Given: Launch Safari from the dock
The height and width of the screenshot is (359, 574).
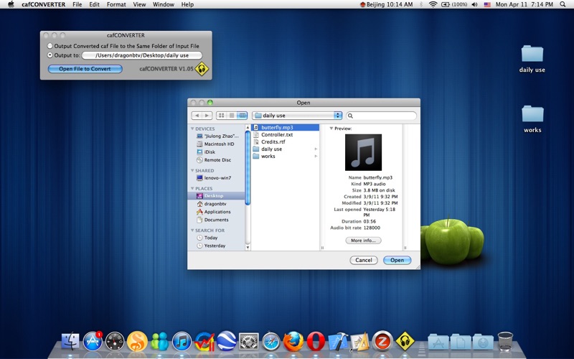Looking at the screenshot, I should click(x=271, y=342).
